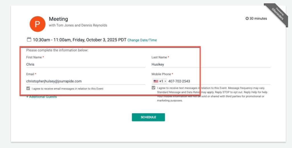
Task: Expand the country code dropdown arrow
Action: (x=165, y=81)
